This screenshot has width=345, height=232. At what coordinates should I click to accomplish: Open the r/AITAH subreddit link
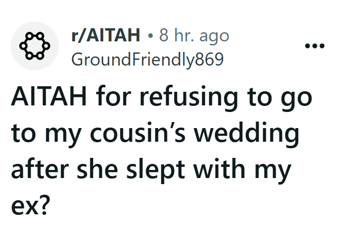[106, 35]
